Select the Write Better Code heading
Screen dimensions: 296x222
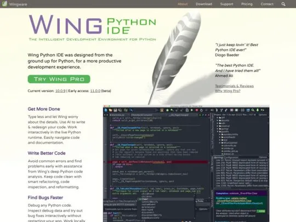pos(47,153)
